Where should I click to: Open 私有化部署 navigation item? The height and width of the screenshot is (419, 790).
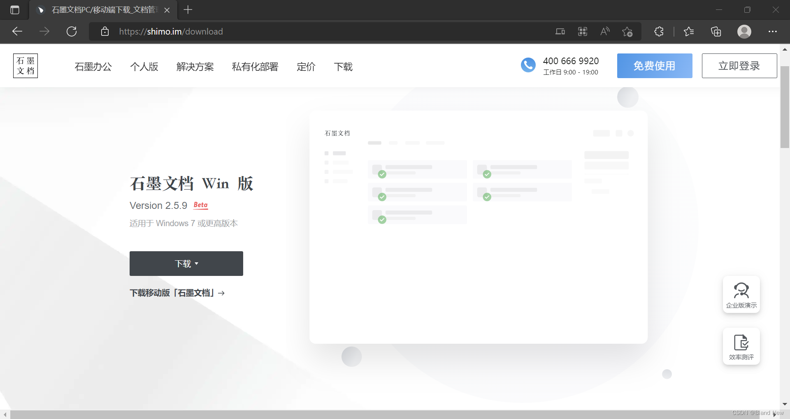255,67
